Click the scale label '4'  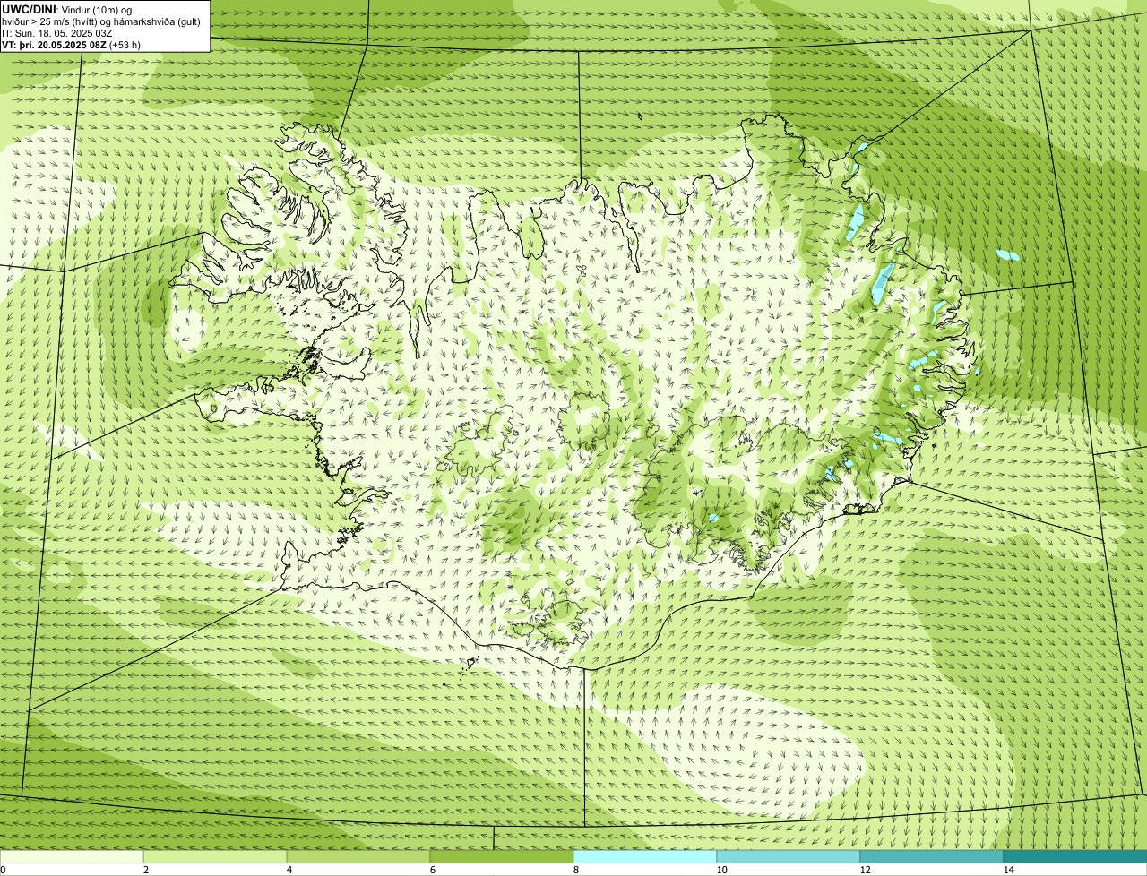pos(289,870)
